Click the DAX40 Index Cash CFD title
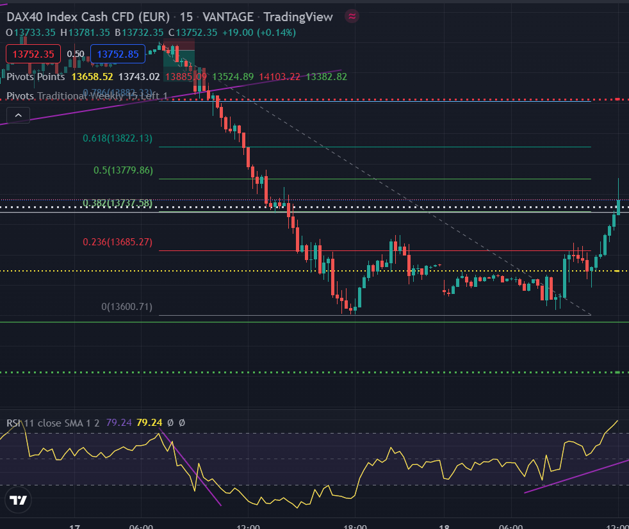Viewport: 629px width, 529px height. pyautogui.click(x=88, y=17)
